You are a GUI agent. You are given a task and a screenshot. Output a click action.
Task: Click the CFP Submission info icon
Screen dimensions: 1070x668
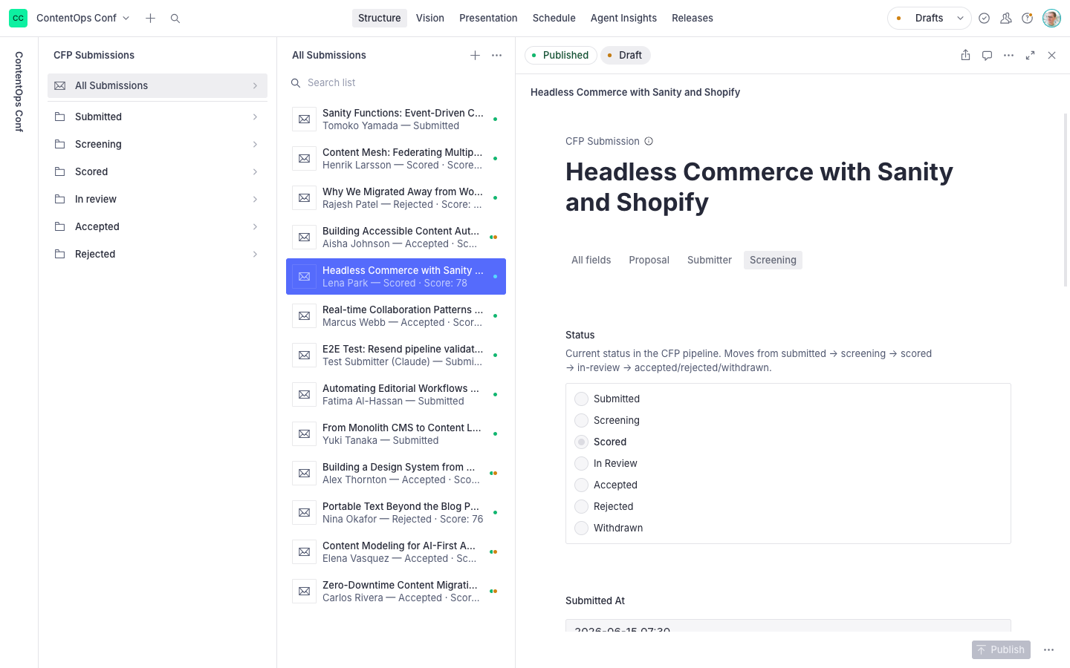pyautogui.click(x=649, y=141)
